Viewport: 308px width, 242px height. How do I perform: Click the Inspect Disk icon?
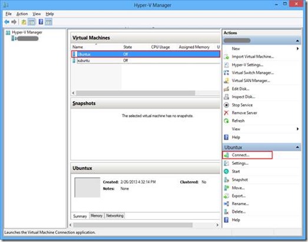[226, 97]
